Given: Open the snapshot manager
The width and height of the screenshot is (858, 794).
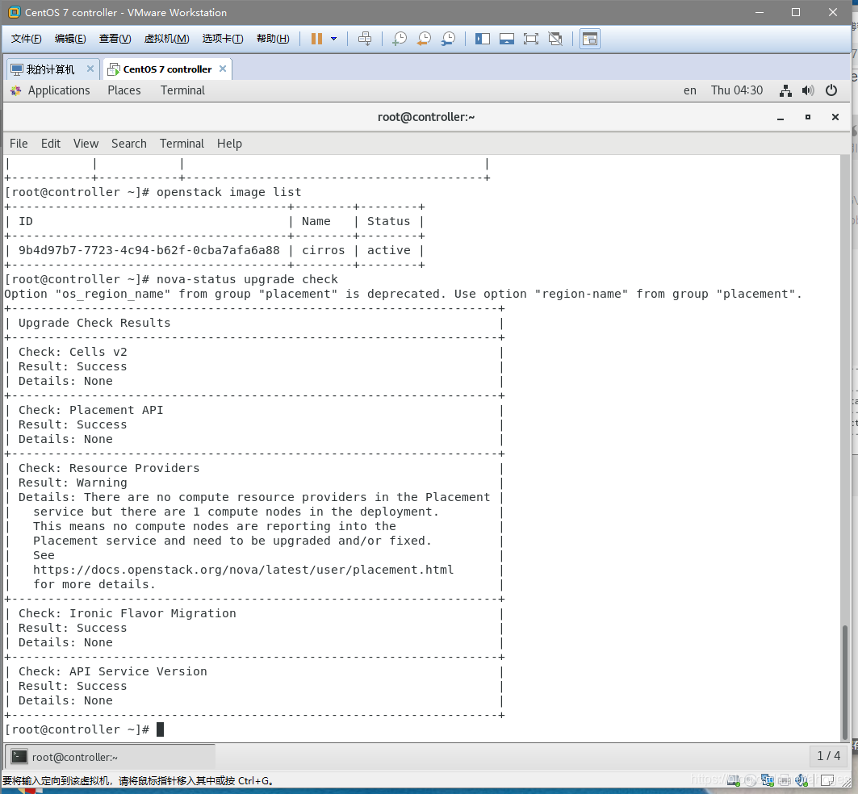Looking at the screenshot, I should 448,39.
